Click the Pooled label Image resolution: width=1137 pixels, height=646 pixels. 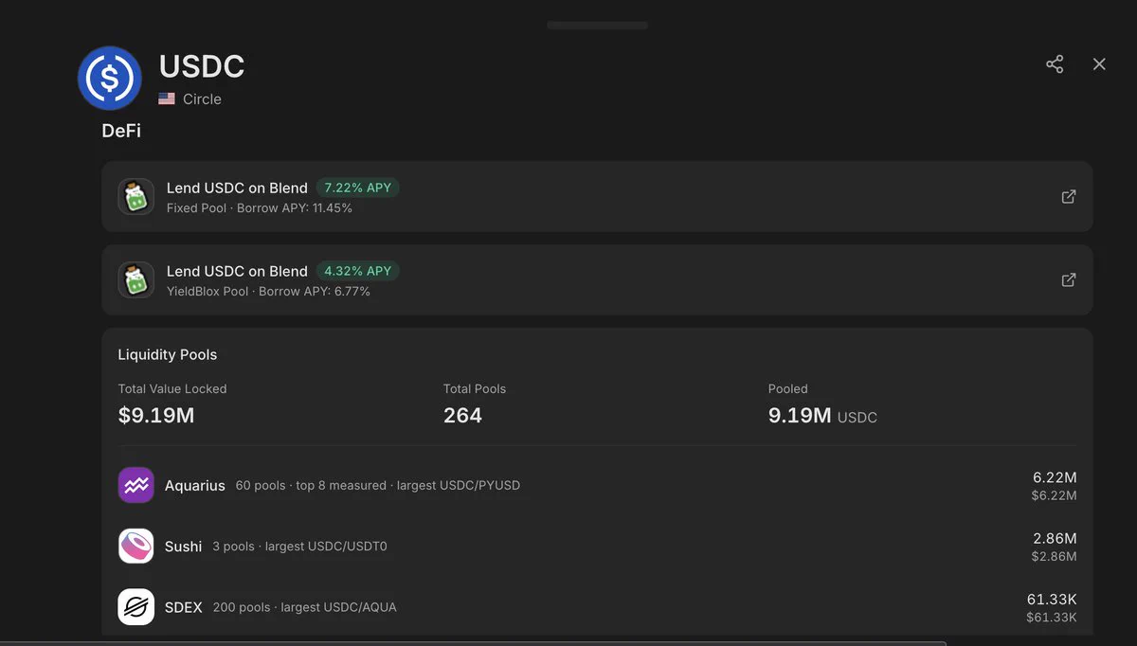click(x=788, y=388)
